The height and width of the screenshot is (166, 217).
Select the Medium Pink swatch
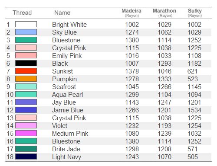coord(26,133)
